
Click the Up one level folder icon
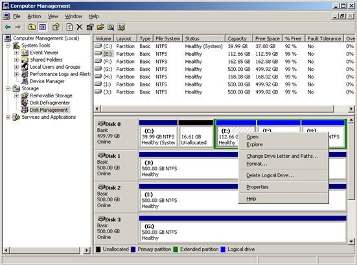point(32,27)
